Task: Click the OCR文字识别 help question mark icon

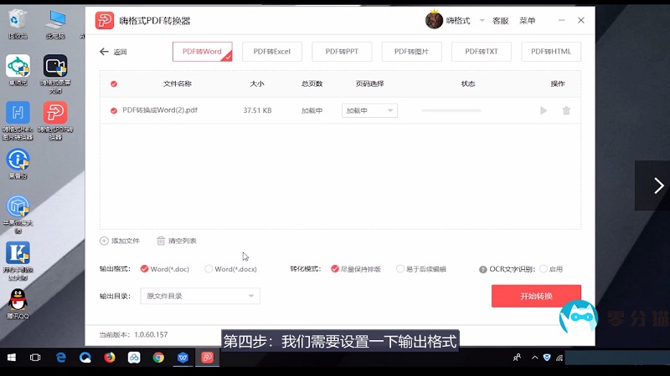Action: pos(483,269)
